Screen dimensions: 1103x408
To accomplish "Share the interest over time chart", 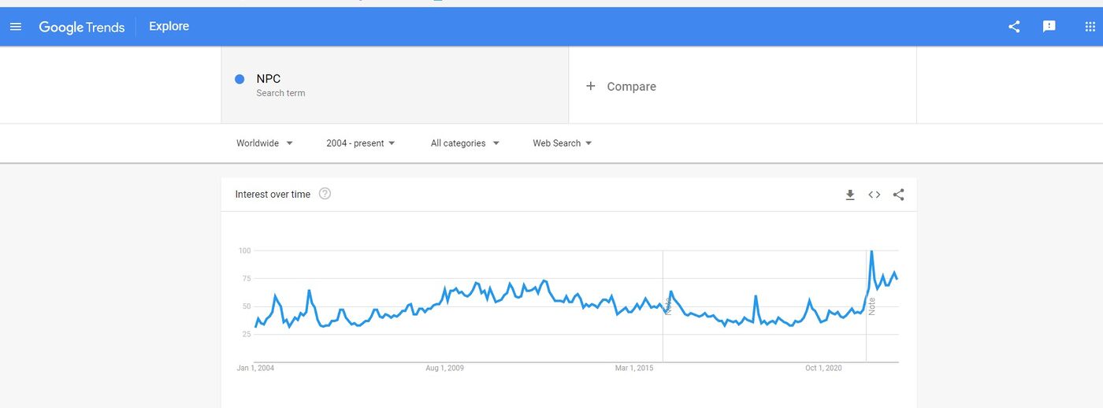I will [898, 195].
